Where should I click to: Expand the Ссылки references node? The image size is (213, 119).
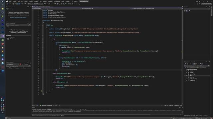187,72
